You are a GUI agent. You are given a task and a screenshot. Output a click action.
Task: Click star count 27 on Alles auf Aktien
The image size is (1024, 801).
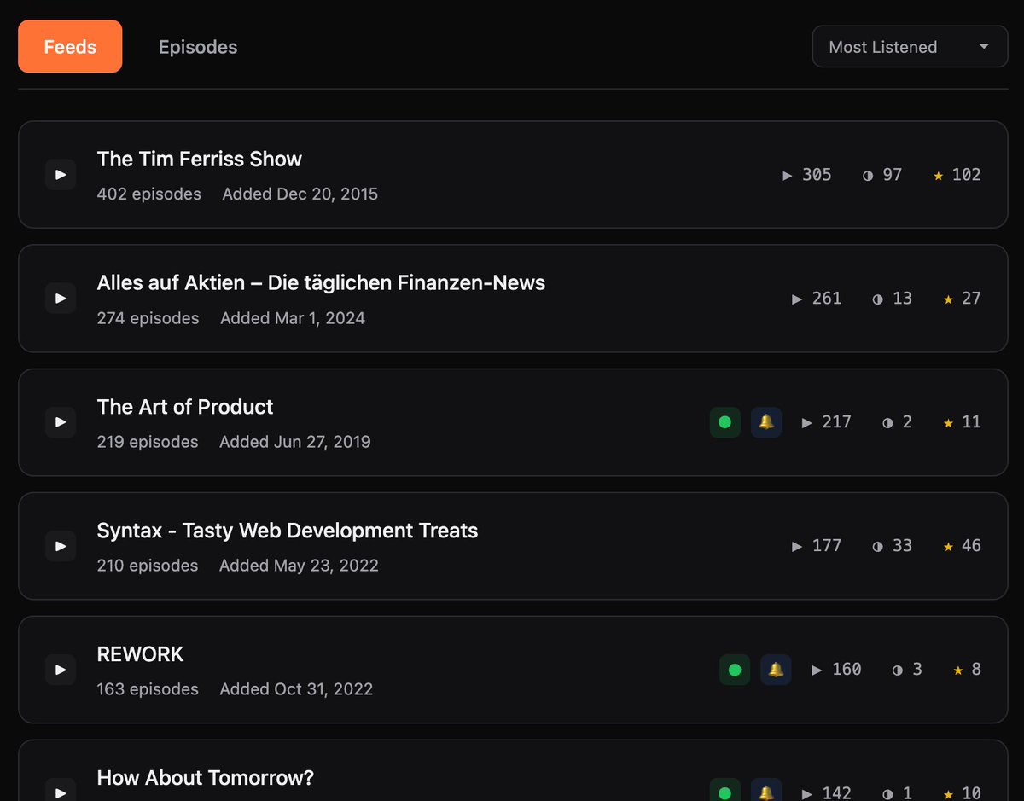click(962, 299)
